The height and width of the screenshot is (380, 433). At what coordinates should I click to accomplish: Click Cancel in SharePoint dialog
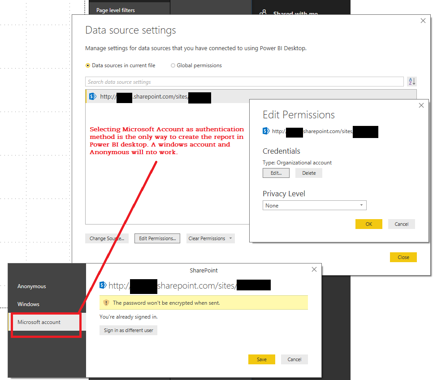pos(294,359)
